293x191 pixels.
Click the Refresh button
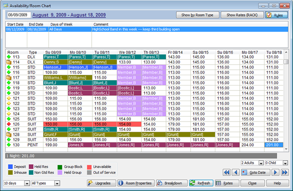[201, 183]
